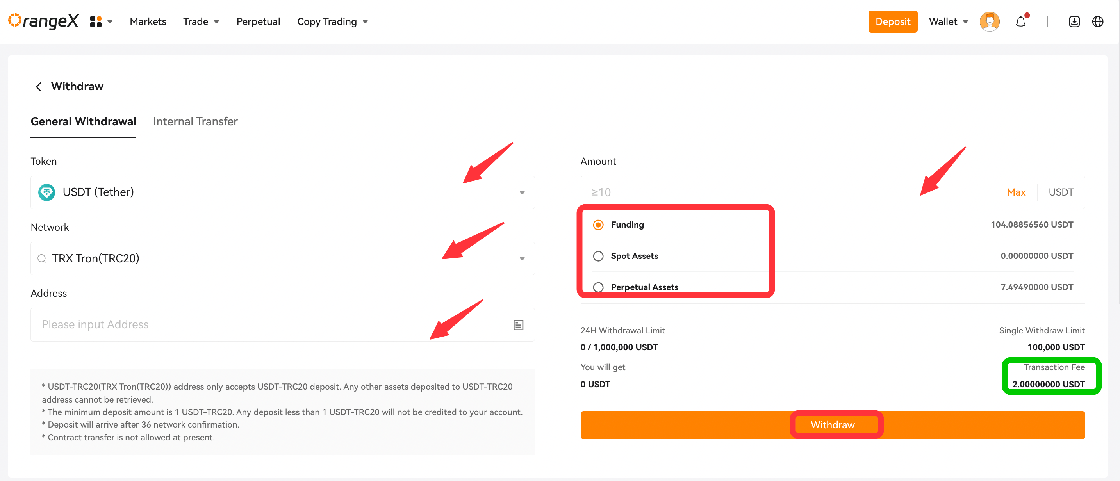Select the Spot Assets radio button
This screenshot has width=1120, height=481.
598,256
